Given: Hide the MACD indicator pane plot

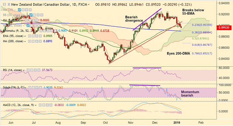Looking at the screenshot, I should point(40,105).
